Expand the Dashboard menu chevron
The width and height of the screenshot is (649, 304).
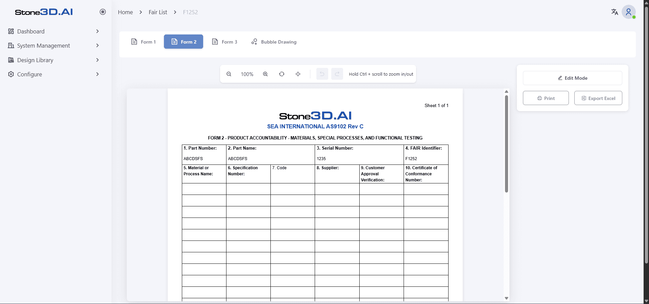point(97,31)
